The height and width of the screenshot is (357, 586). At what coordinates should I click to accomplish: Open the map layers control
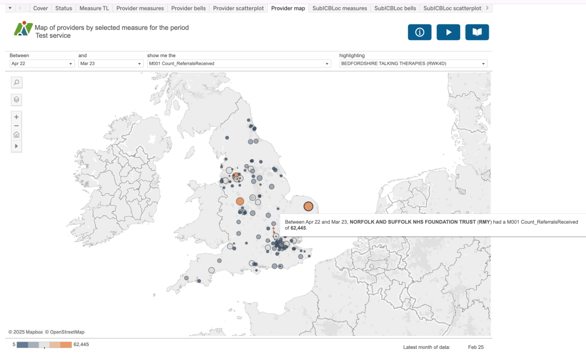tap(17, 100)
